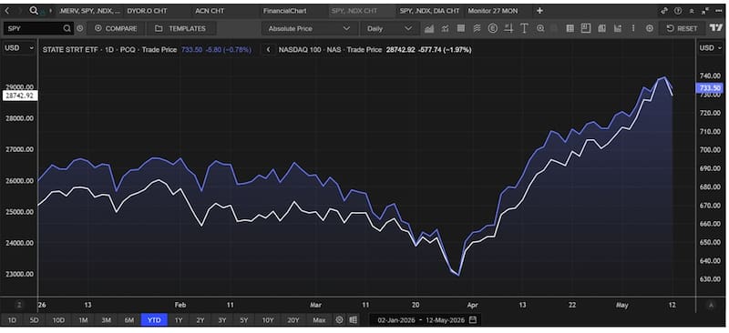Click the magnifier zoom icon in toolbar
The height and width of the screenshot is (333, 729).
pyautogui.click(x=540, y=28)
